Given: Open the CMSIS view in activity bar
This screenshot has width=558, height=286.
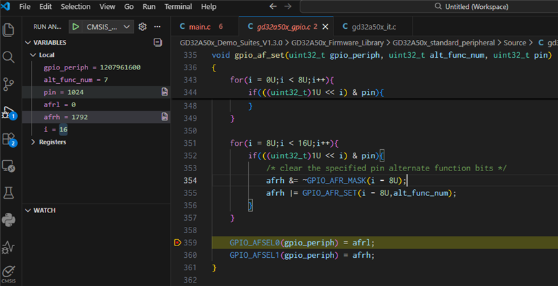Looking at the screenshot, I should click(9, 273).
